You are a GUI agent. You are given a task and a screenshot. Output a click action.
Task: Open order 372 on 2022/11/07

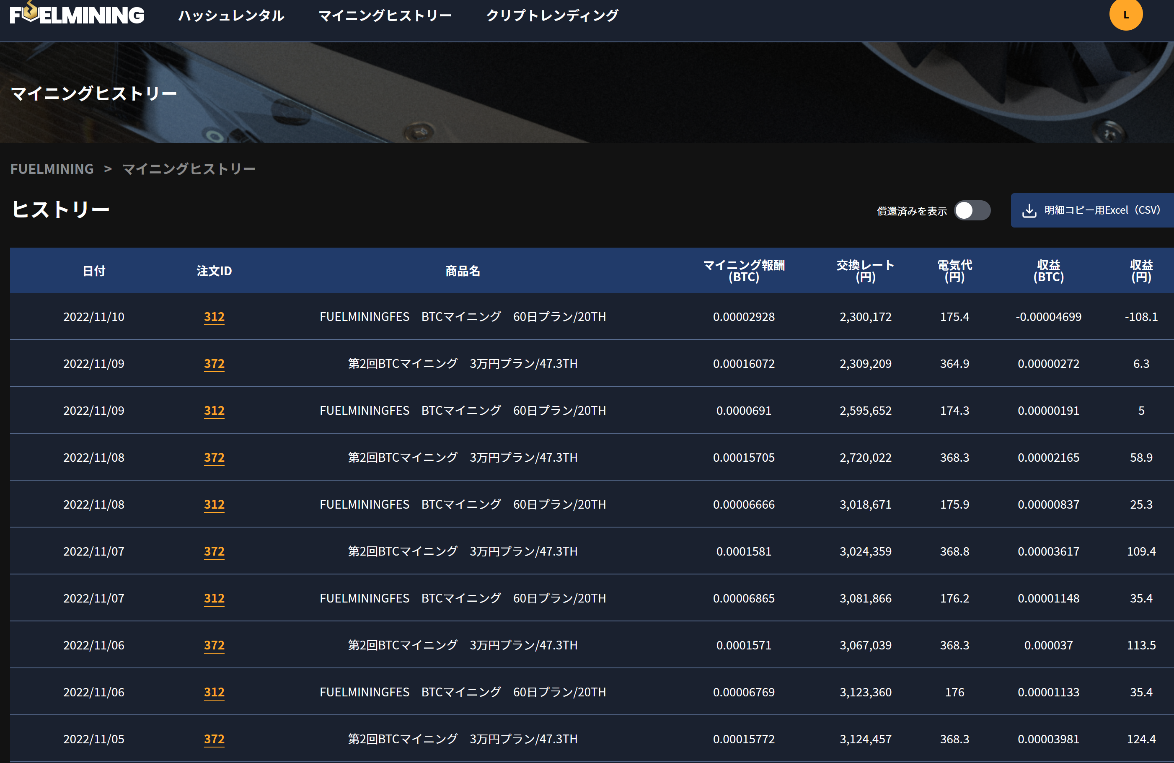214,551
